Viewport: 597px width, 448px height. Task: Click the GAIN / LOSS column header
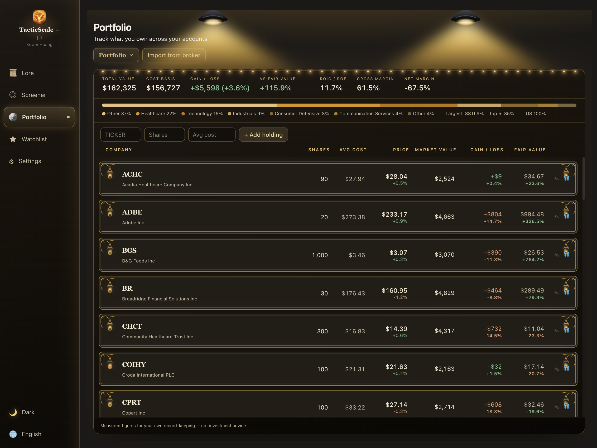(487, 150)
